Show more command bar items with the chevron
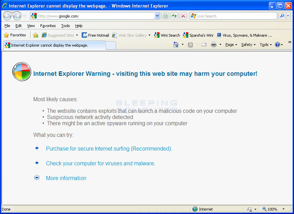 (x=290, y=42)
